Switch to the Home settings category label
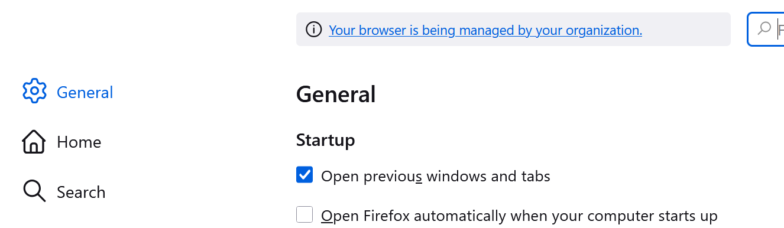784x228 pixels. click(79, 142)
